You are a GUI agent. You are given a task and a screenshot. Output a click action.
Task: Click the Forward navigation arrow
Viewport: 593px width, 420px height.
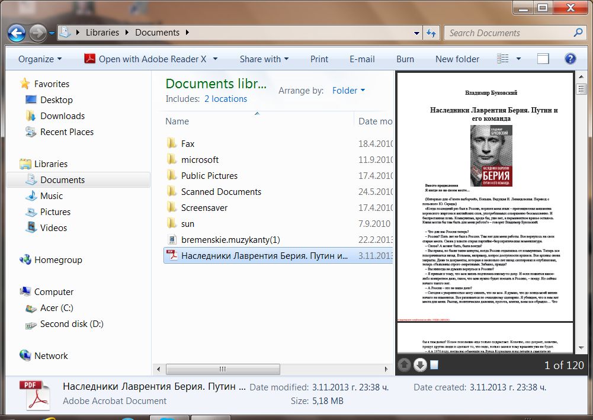[38, 33]
